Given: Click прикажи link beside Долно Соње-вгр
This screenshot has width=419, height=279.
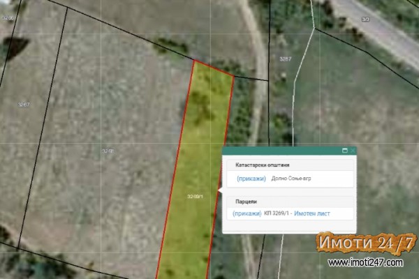Looking at the screenshot, I should point(251,179).
